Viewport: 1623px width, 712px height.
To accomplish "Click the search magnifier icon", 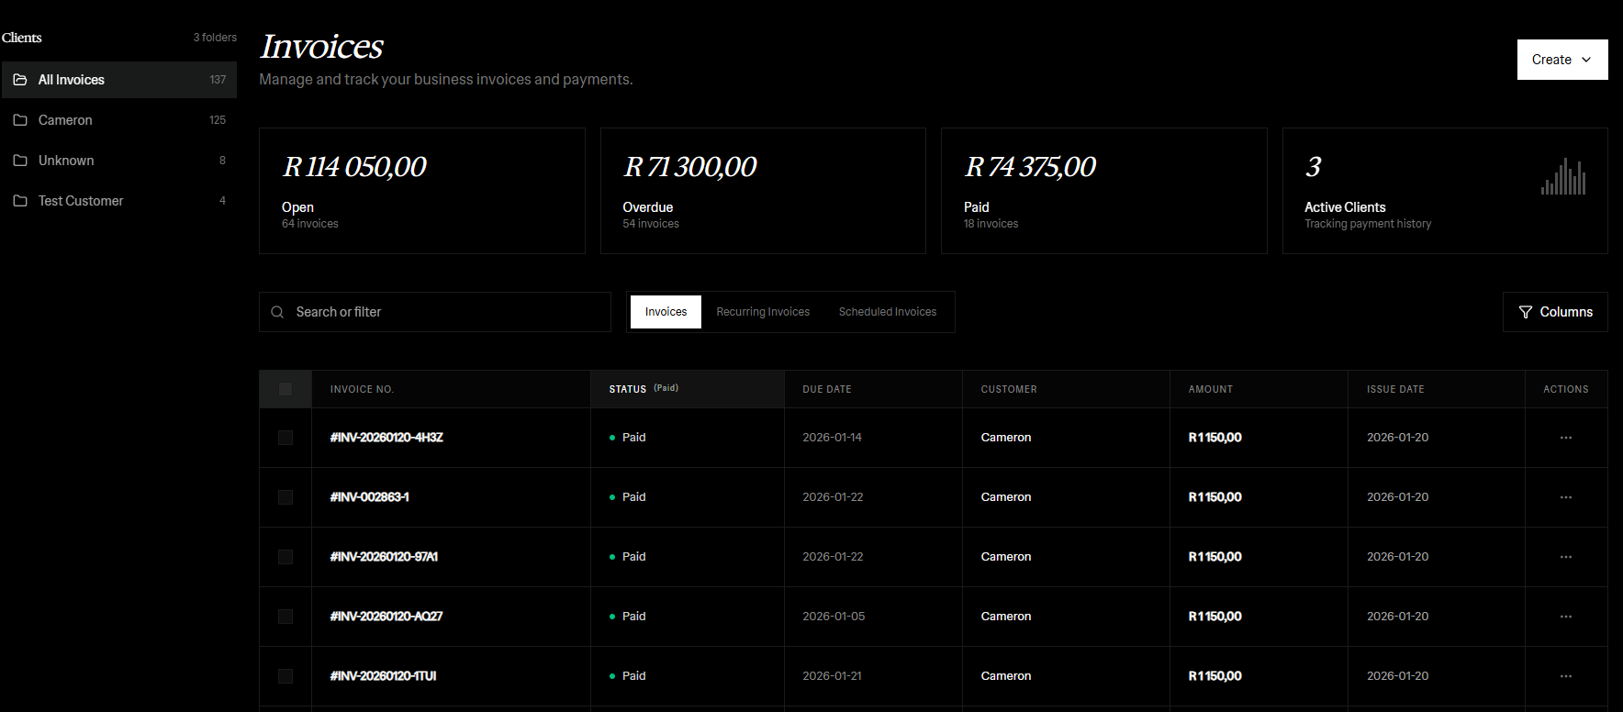I will [x=277, y=312].
